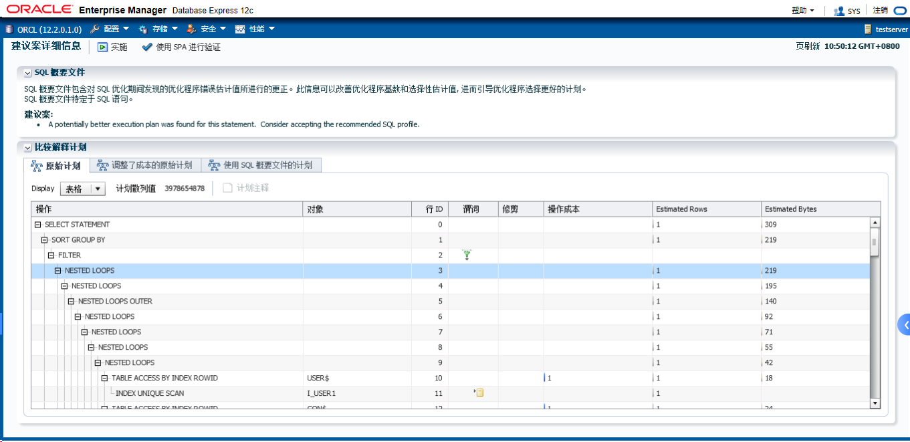This screenshot has width=910, height=442.
Task: Click the 注销 logout link
Action: (x=881, y=10)
